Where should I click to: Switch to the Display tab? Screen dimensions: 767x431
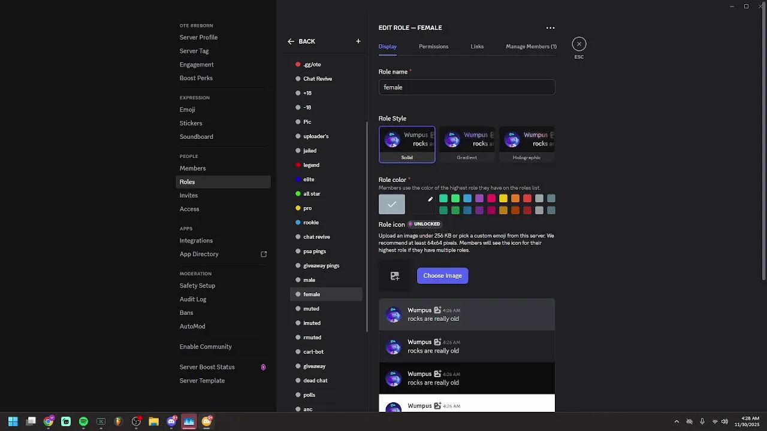click(388, 46)
